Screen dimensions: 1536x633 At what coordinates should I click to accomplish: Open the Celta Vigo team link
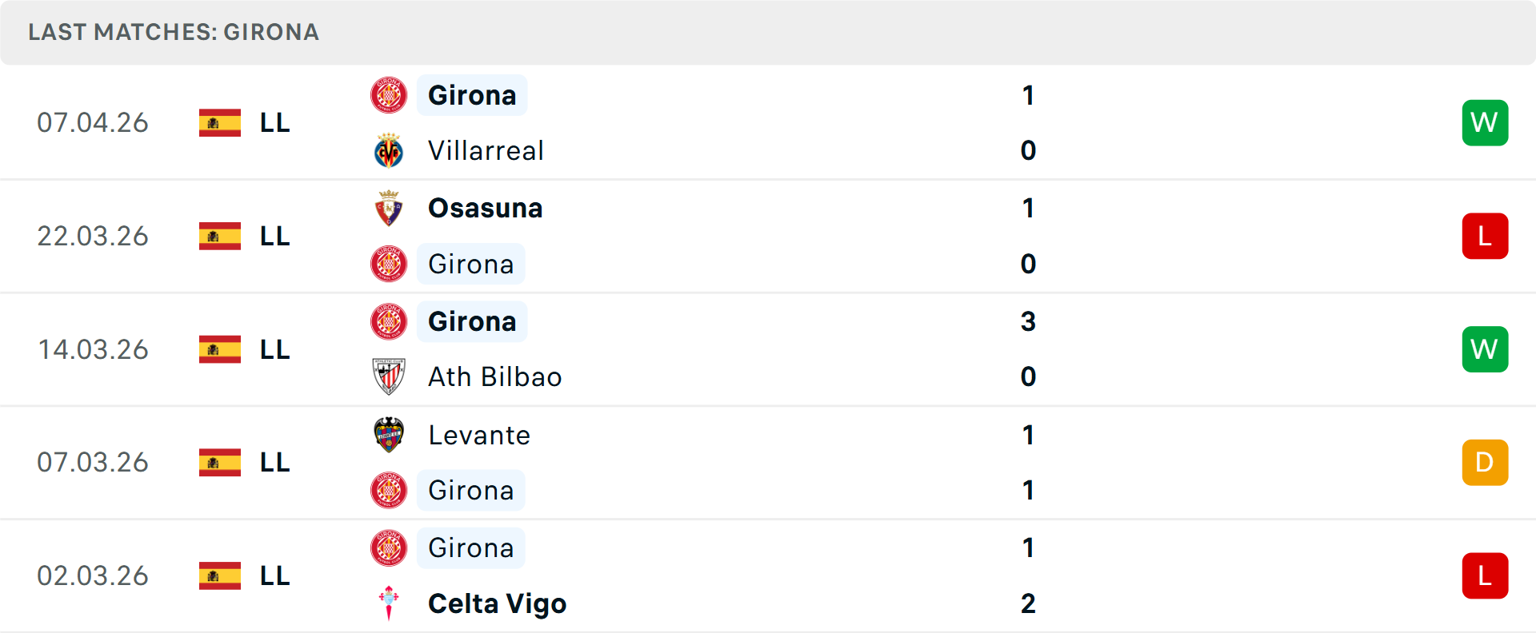[497, 603]
